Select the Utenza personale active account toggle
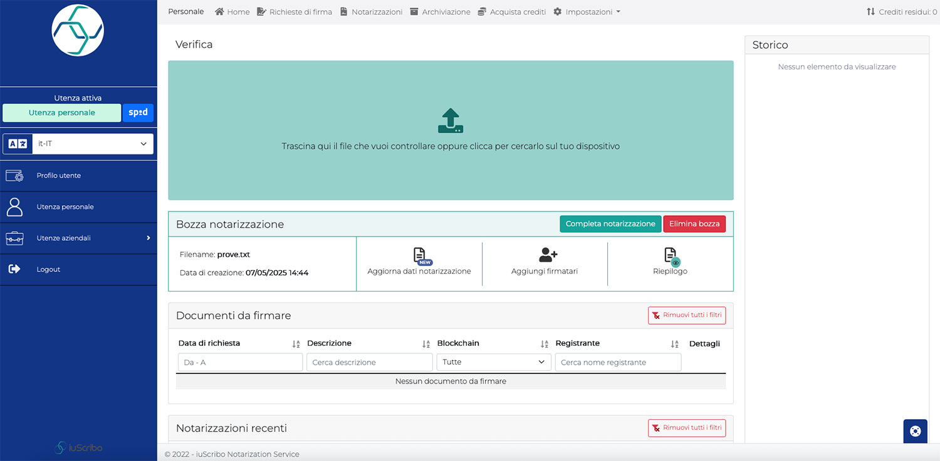 click(61, 113)
